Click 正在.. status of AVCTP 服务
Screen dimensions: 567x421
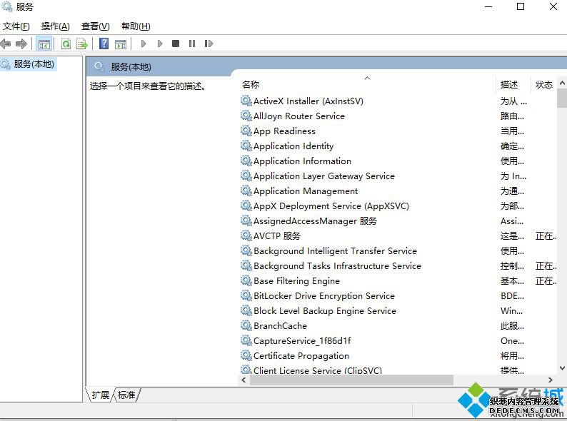click(546, 236)
